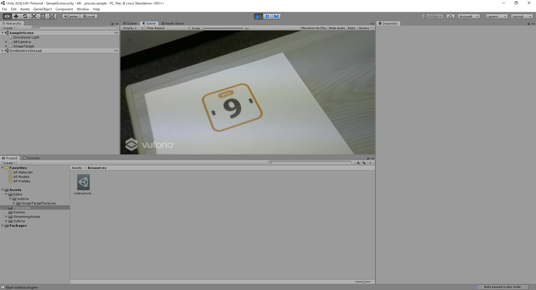Toggle Mute Audio
This screenshot has width=536, height=290.
(337, 28)
